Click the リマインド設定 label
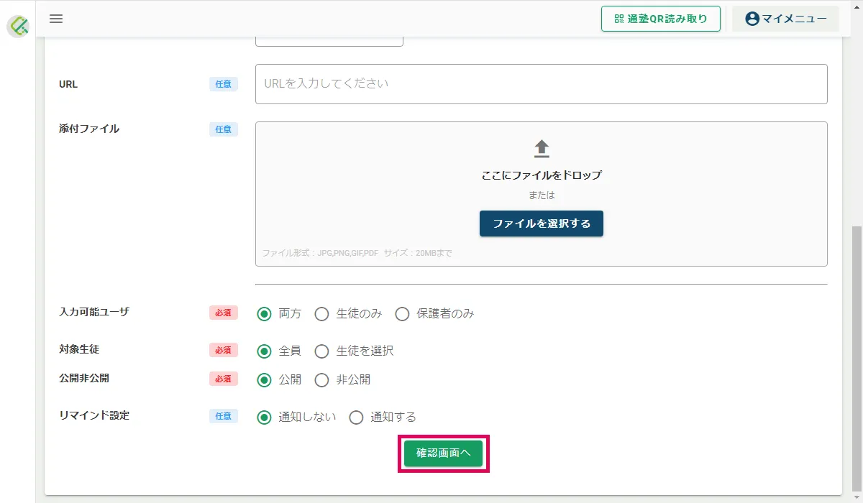 pos(94,415)
